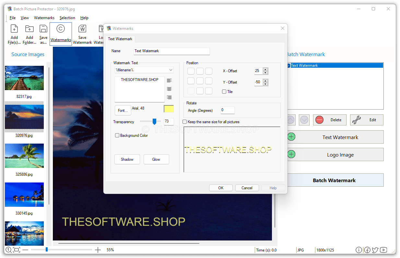Toggle the Tile checkbox
Viewport: 400px width, 258px height.
pos(224,92)
